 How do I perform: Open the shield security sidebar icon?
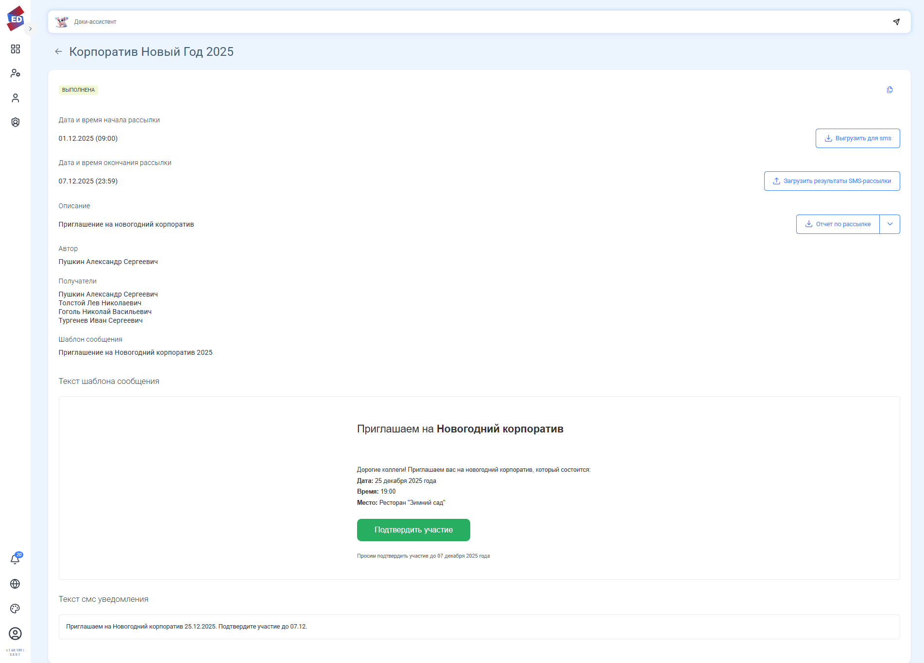tap(16, 122)
